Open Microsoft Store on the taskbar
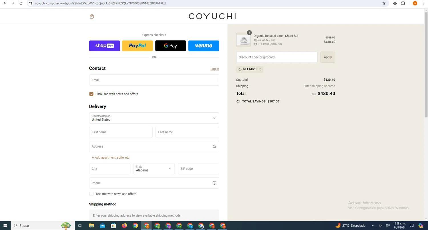 coord(113,225)
